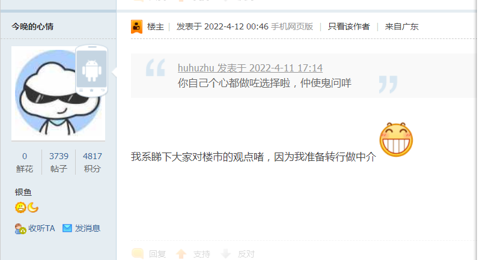
Task: Open username 今晚的心情 profile
Action: click(x=32, y=26)
